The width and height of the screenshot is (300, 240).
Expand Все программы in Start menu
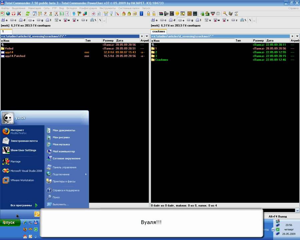24,205
